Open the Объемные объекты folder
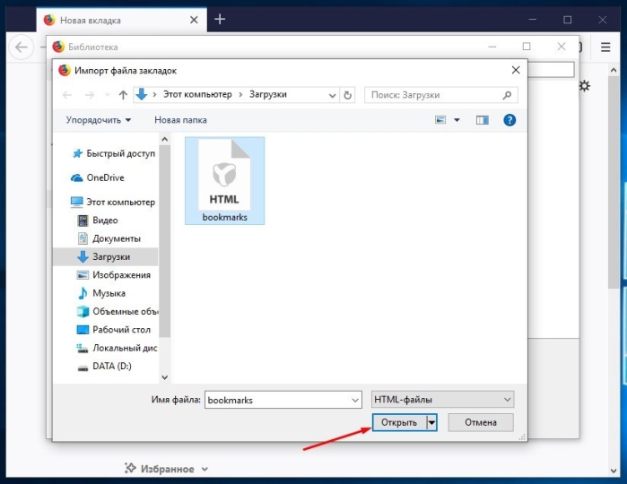Screen dimensions: 627x484 coord(118,311)
